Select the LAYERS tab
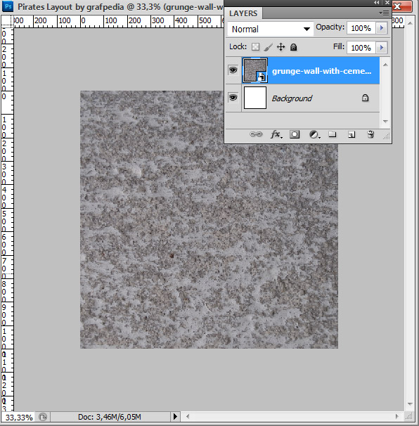 (243, 13)
